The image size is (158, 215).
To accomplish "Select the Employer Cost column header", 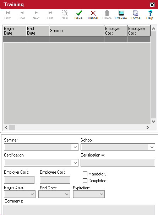I will pyautogui.click(x=116, y=31).
